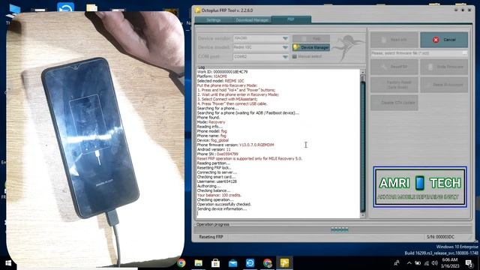Open Device Manager button
Screen dimensions: 480x270
click(311, 47)
